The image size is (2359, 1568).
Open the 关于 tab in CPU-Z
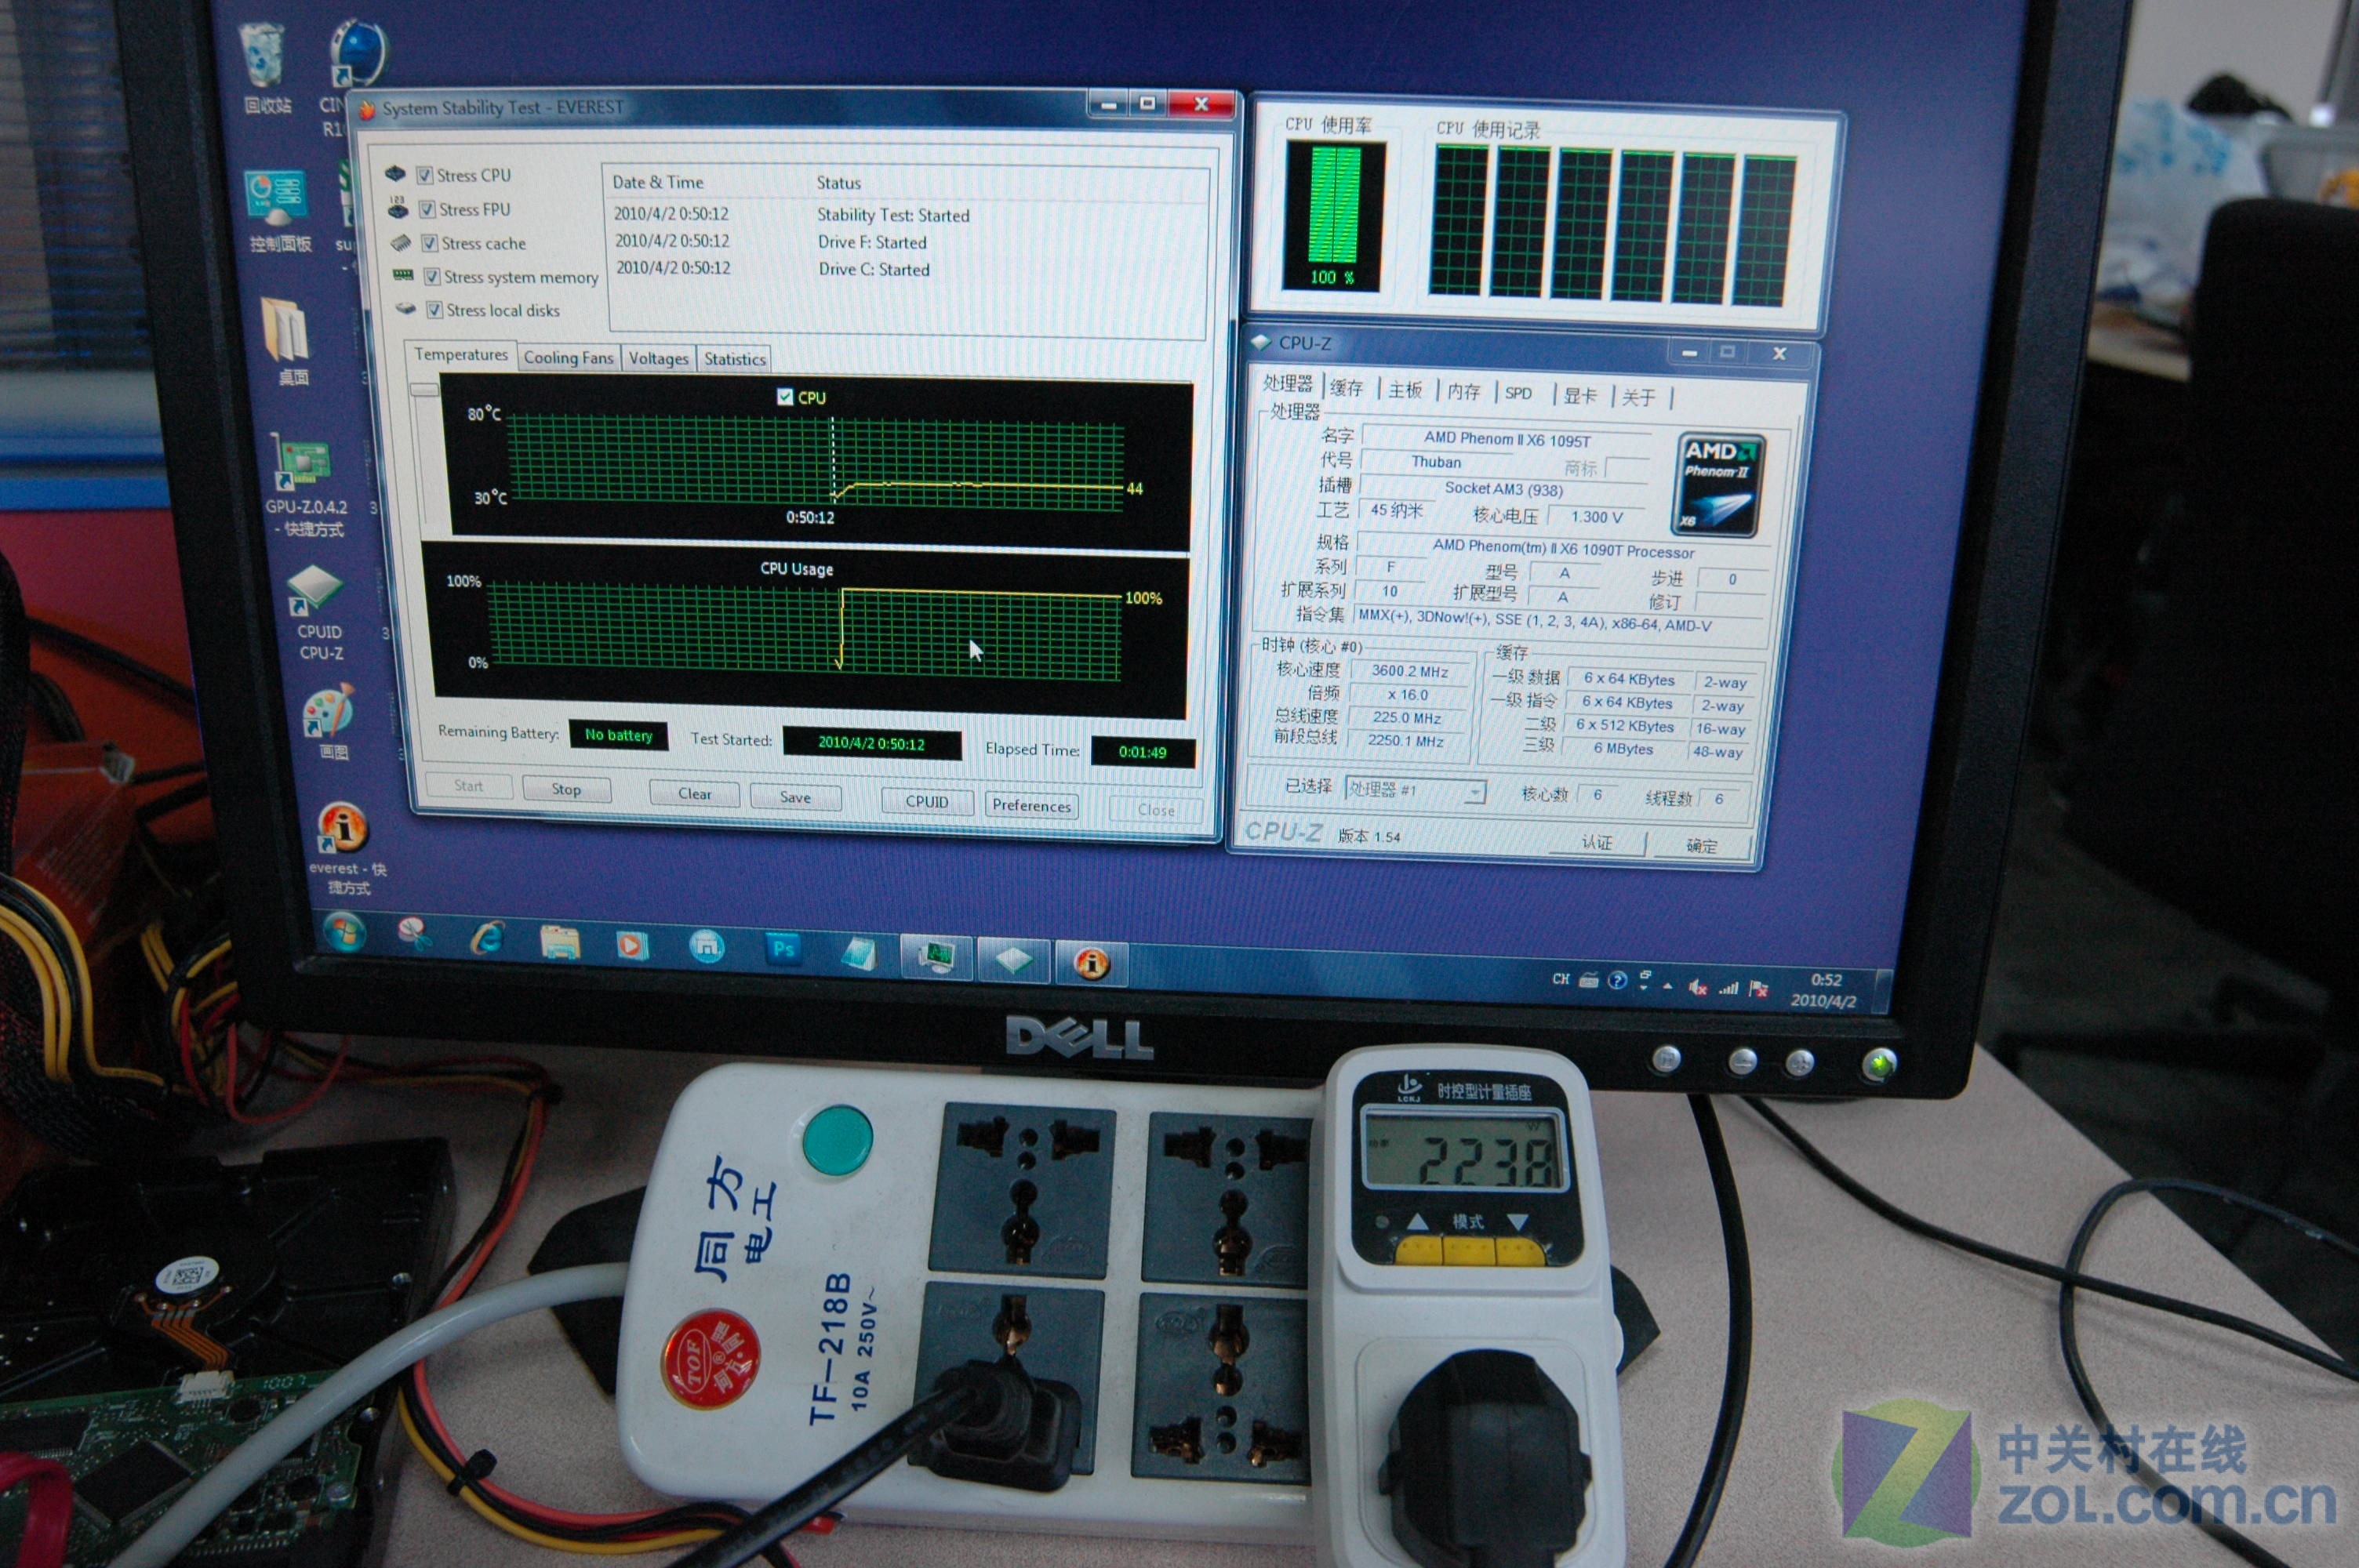pyautogui.click(x=1638, y=398)
